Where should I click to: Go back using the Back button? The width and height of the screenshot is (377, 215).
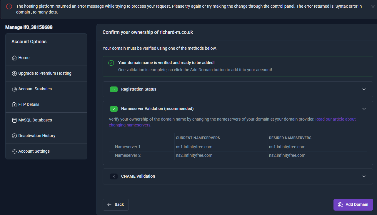coord(116,205)
